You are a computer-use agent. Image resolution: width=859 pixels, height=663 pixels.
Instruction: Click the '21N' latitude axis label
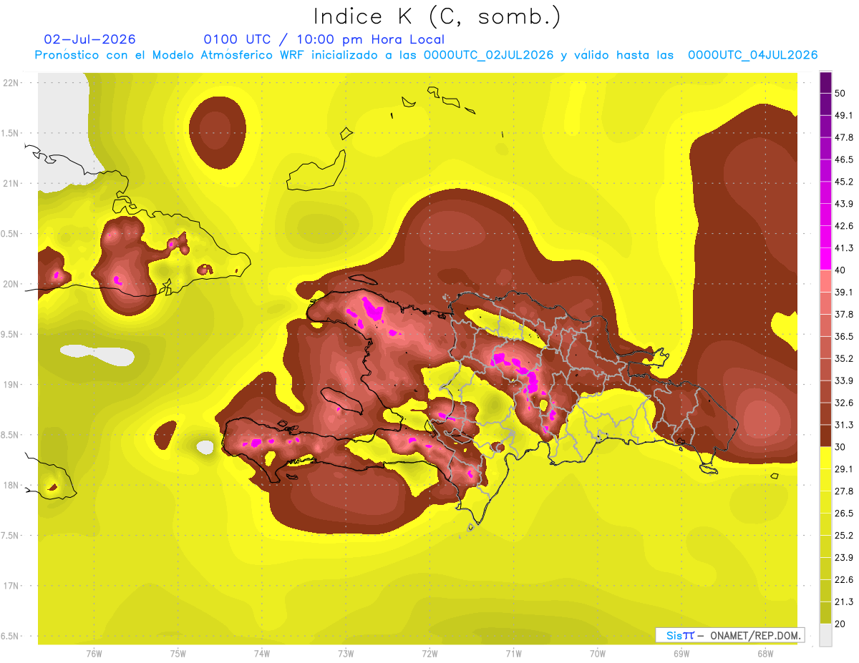pyautogui.click(x=11, y=184)
